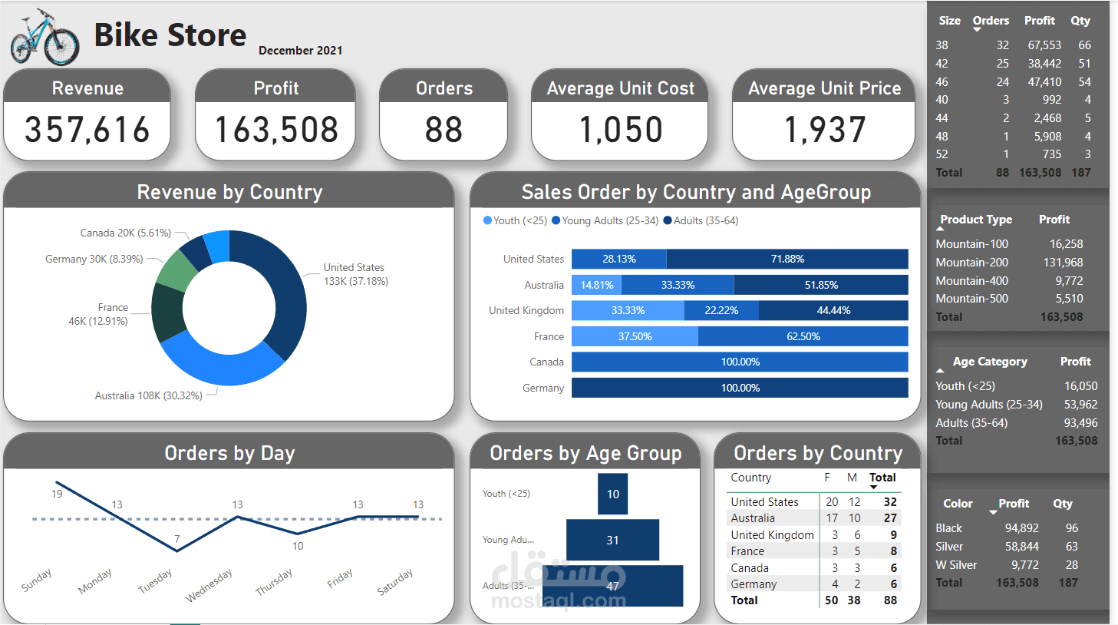Click the Product Type sort arrow

(x=940, y=229)
